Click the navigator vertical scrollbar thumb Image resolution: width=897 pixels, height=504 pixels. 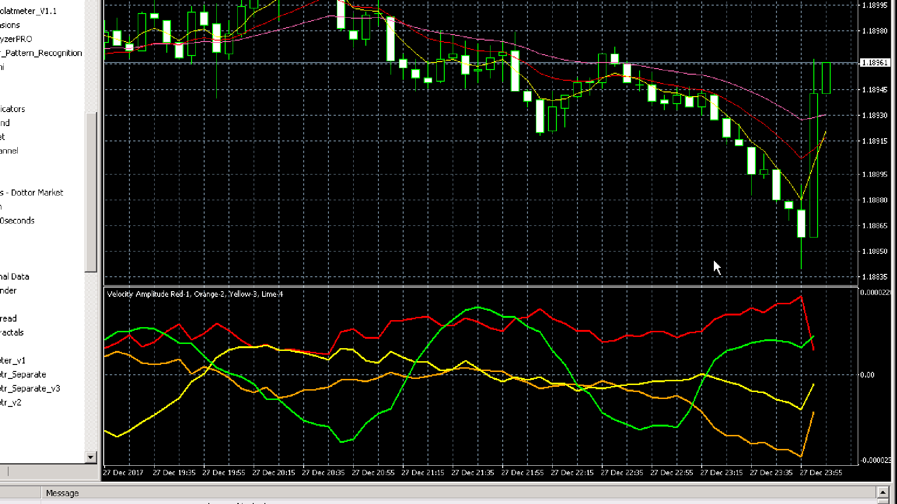tap(91, 192)
